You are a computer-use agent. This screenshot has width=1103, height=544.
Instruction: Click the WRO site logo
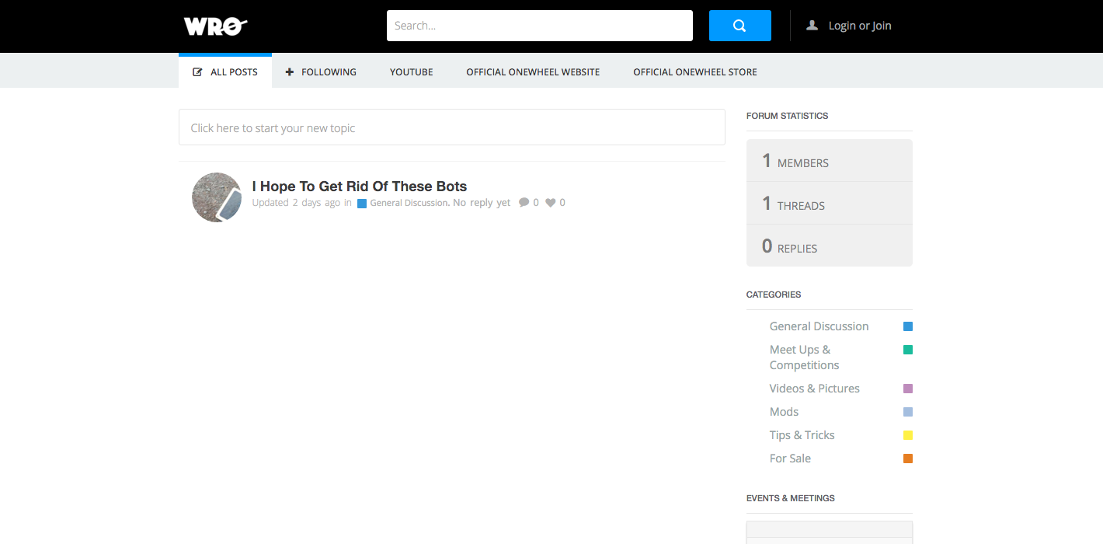tap(214, 26)
